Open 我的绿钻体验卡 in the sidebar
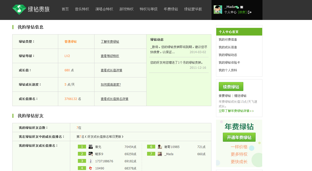This screenshot has width=312, height=171. [x=229, y=63]
